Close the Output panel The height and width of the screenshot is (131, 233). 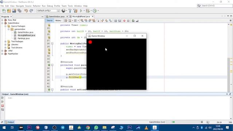click(x=227, y=94)
